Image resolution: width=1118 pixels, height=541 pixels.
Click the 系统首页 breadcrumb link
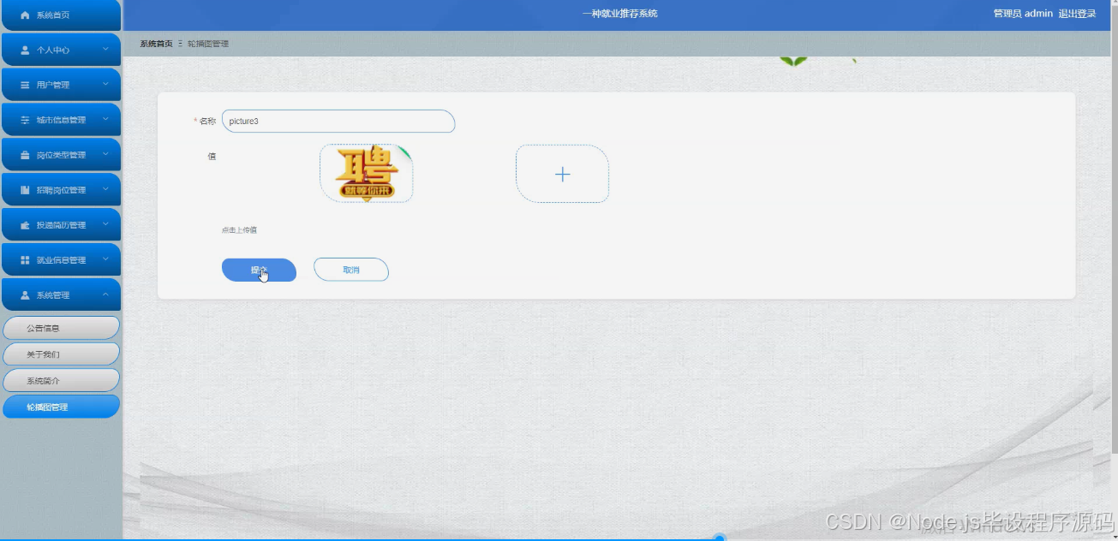[x=157, y=44]
